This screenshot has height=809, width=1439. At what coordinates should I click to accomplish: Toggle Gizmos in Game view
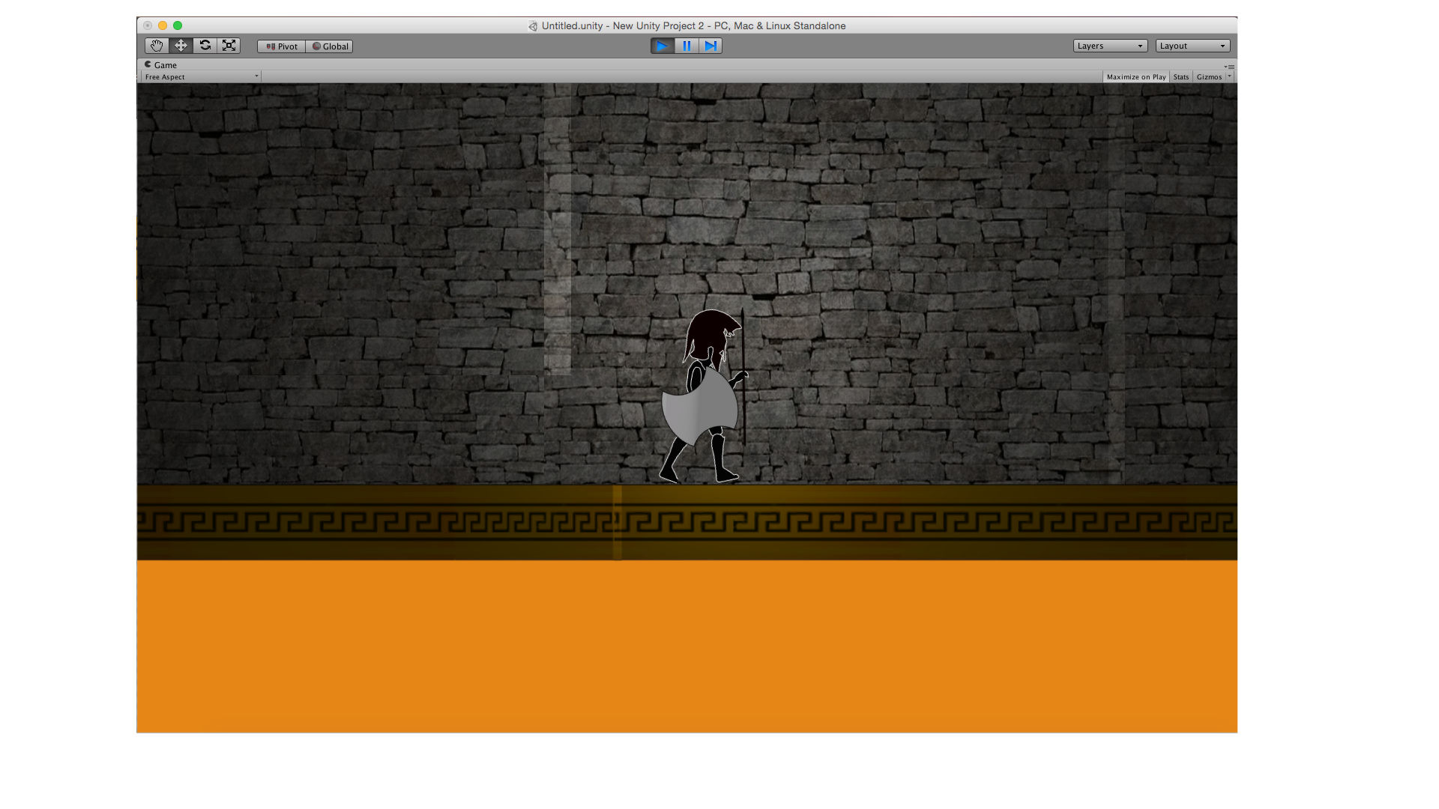point(1208,77)
